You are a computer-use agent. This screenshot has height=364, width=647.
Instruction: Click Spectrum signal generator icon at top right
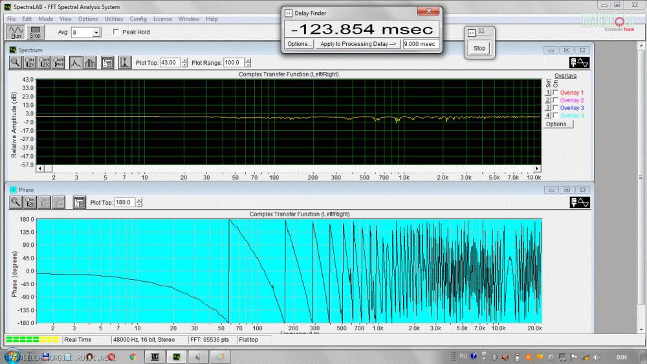pos(579,62)
